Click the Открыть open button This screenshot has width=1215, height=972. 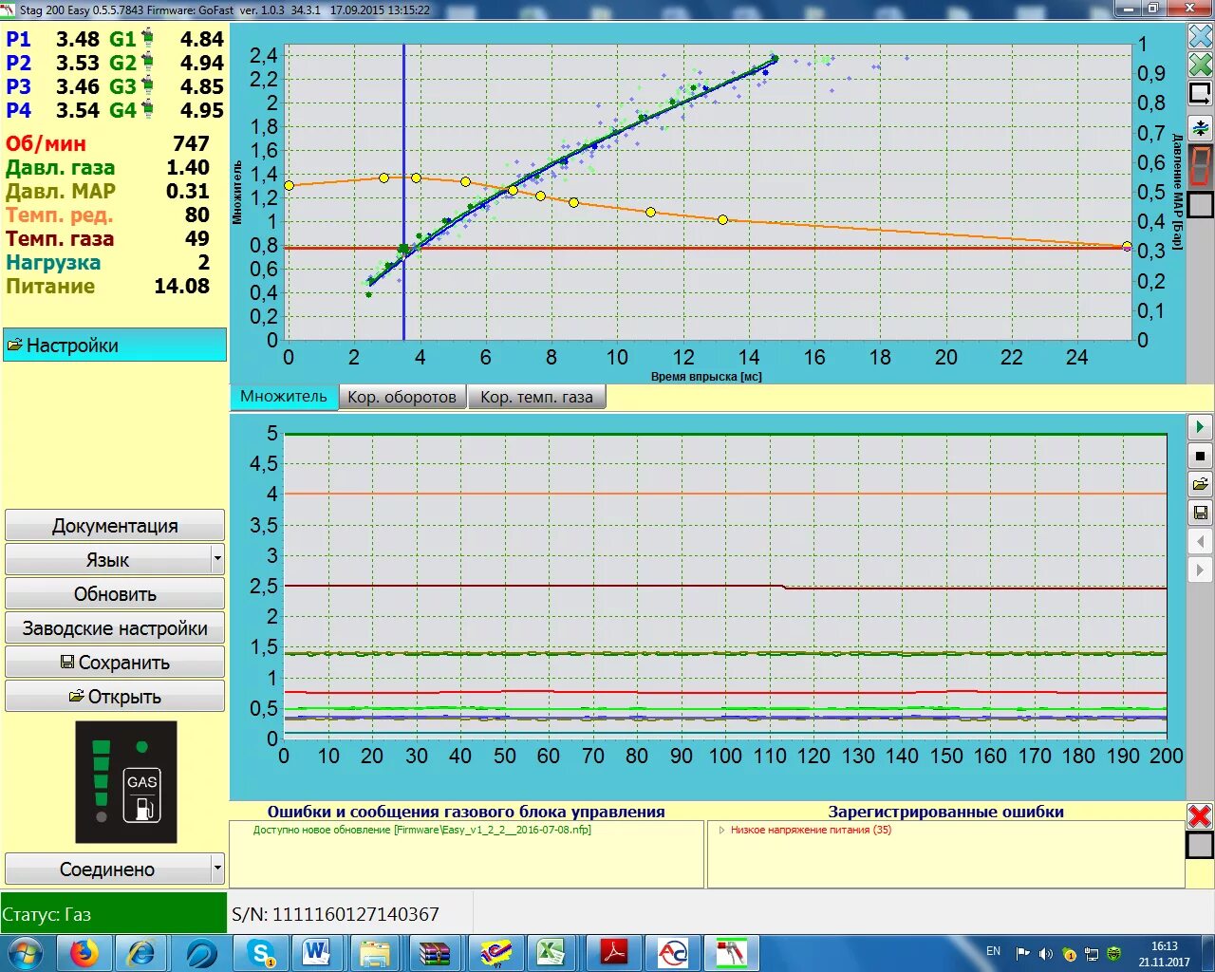tap(115, 696)
